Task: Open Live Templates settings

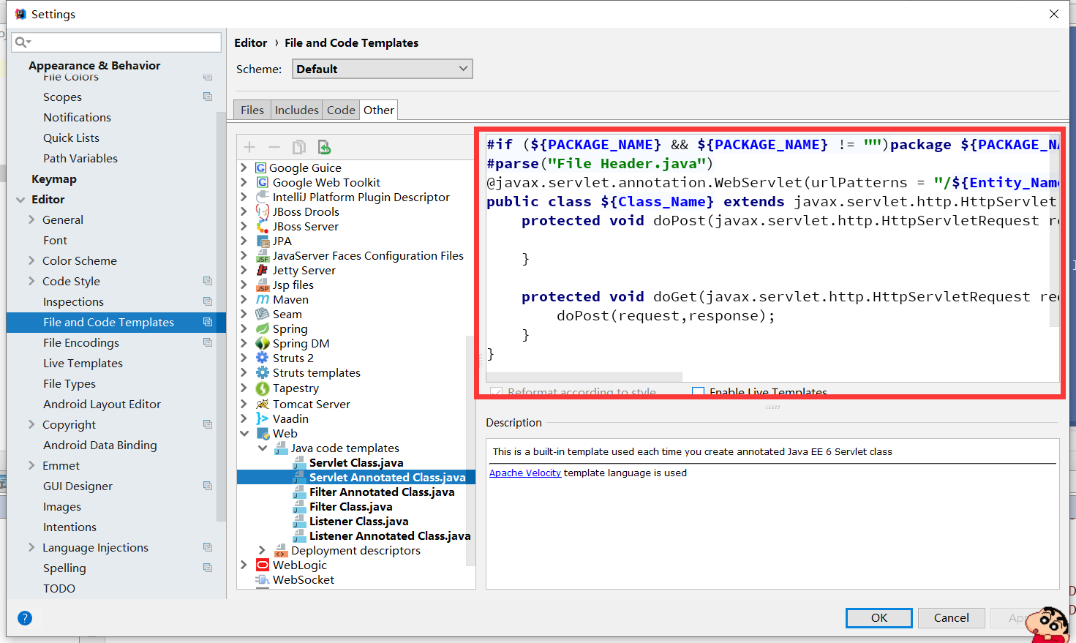Action: pyautogui.click(x=83, y=363)
